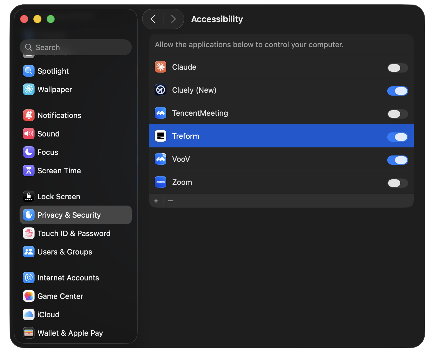Click the Lock Screen icon

[29, 197]
